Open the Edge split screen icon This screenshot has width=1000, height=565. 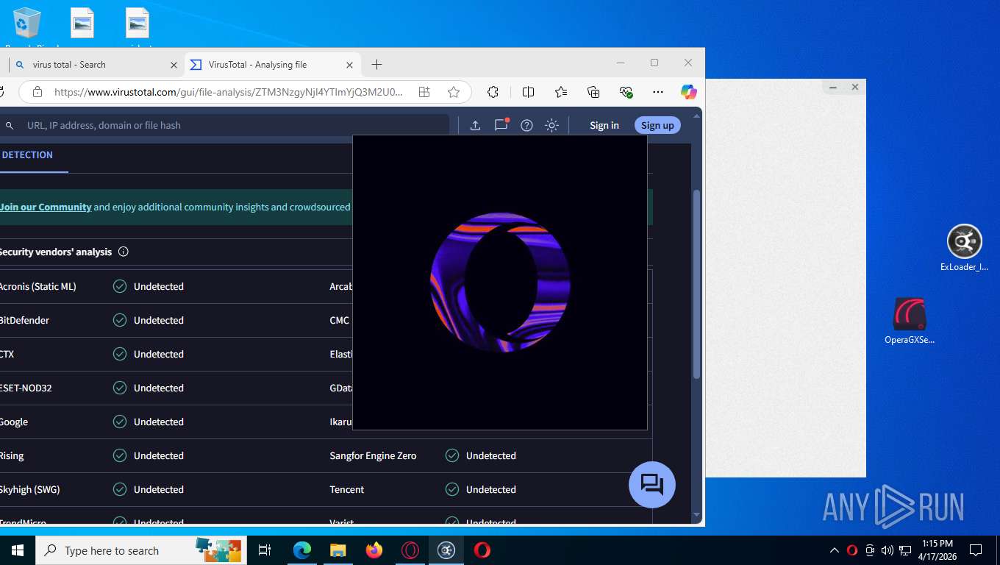528,92
